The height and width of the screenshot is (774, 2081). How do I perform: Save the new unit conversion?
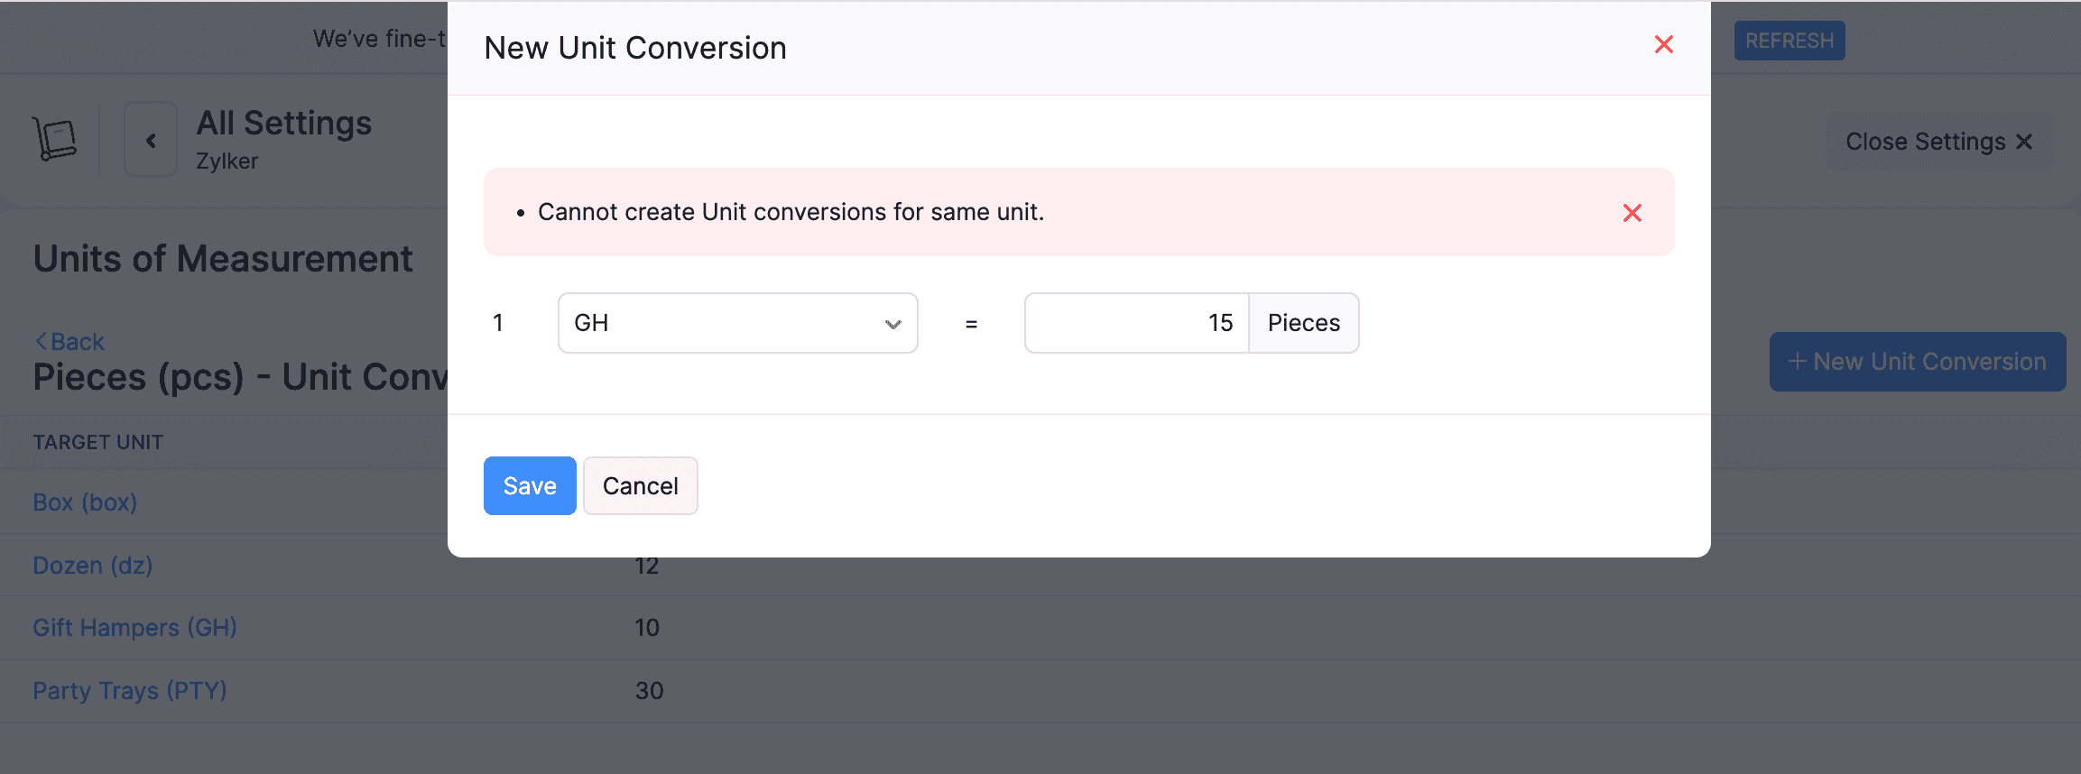(x=529, y=485)
